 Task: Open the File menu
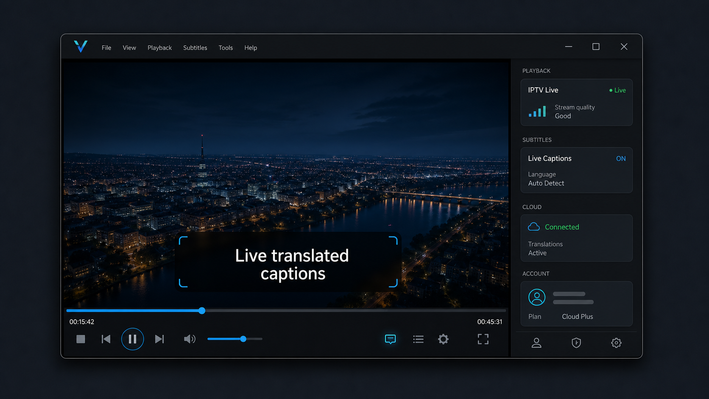pyautogui.click(x=106, y=48)
